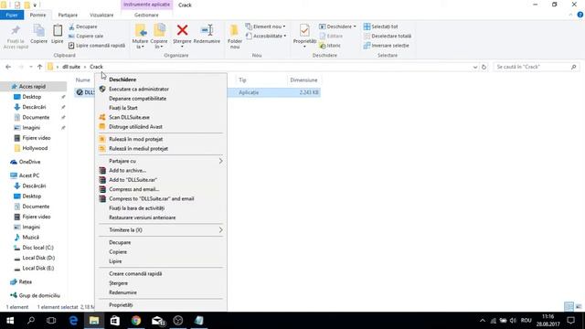Open Descărcări under Acces rapid
Image resolution: width=585 pixels, height=329 pixels.
(35, 107)
